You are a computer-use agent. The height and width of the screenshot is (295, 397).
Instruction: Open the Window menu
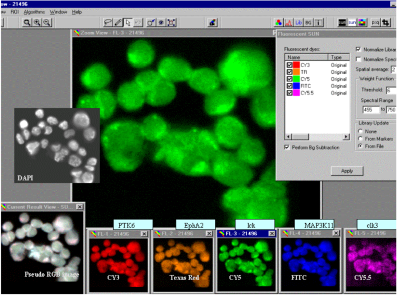[x=58, y=12]
